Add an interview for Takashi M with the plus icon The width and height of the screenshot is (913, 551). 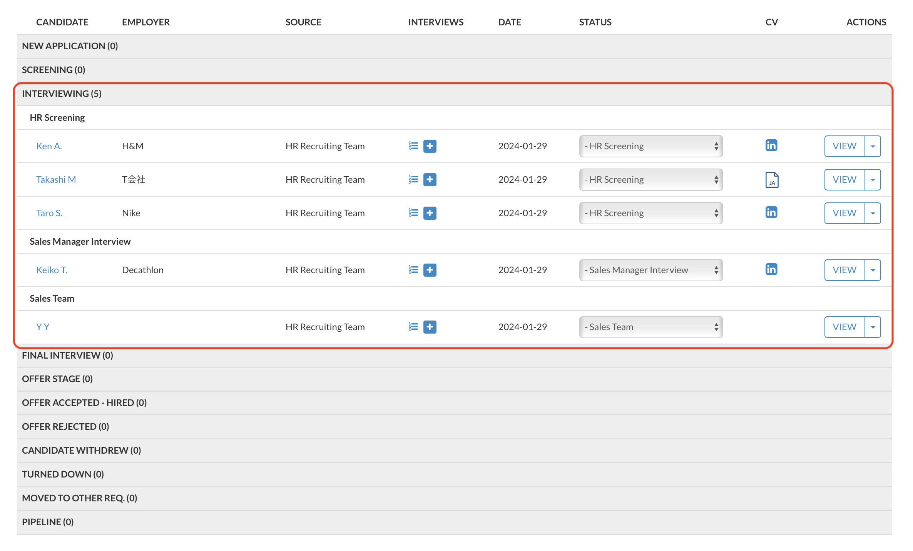(430, 179)
